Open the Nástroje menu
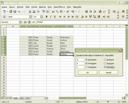This screenshot has height=104, width=129. pos(42,7)
